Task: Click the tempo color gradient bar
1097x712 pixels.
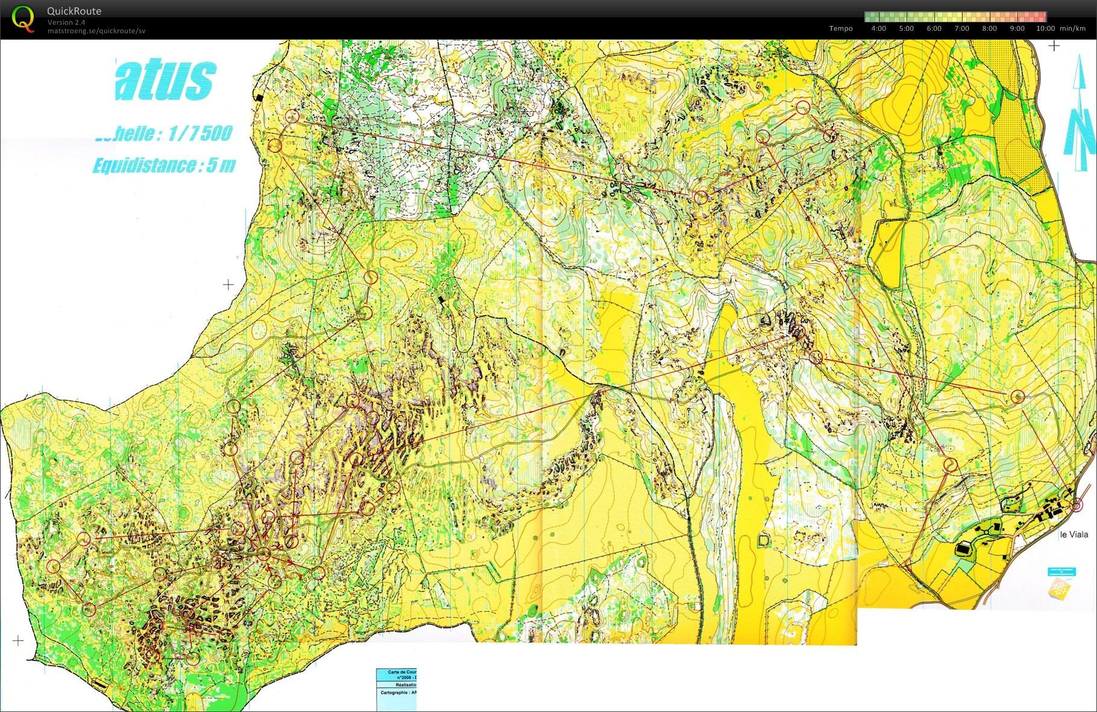Action: (x=955, y=17)
